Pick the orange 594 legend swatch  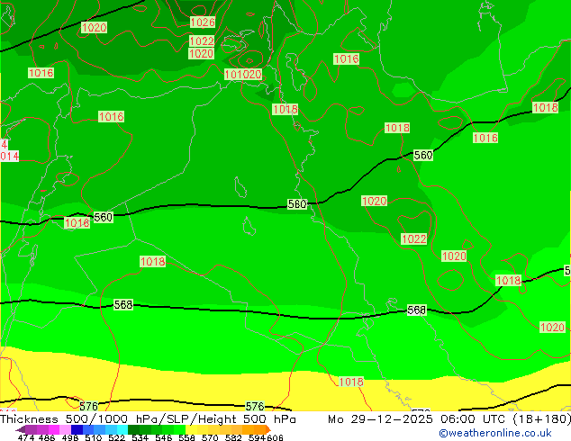[x=259, y=429]
